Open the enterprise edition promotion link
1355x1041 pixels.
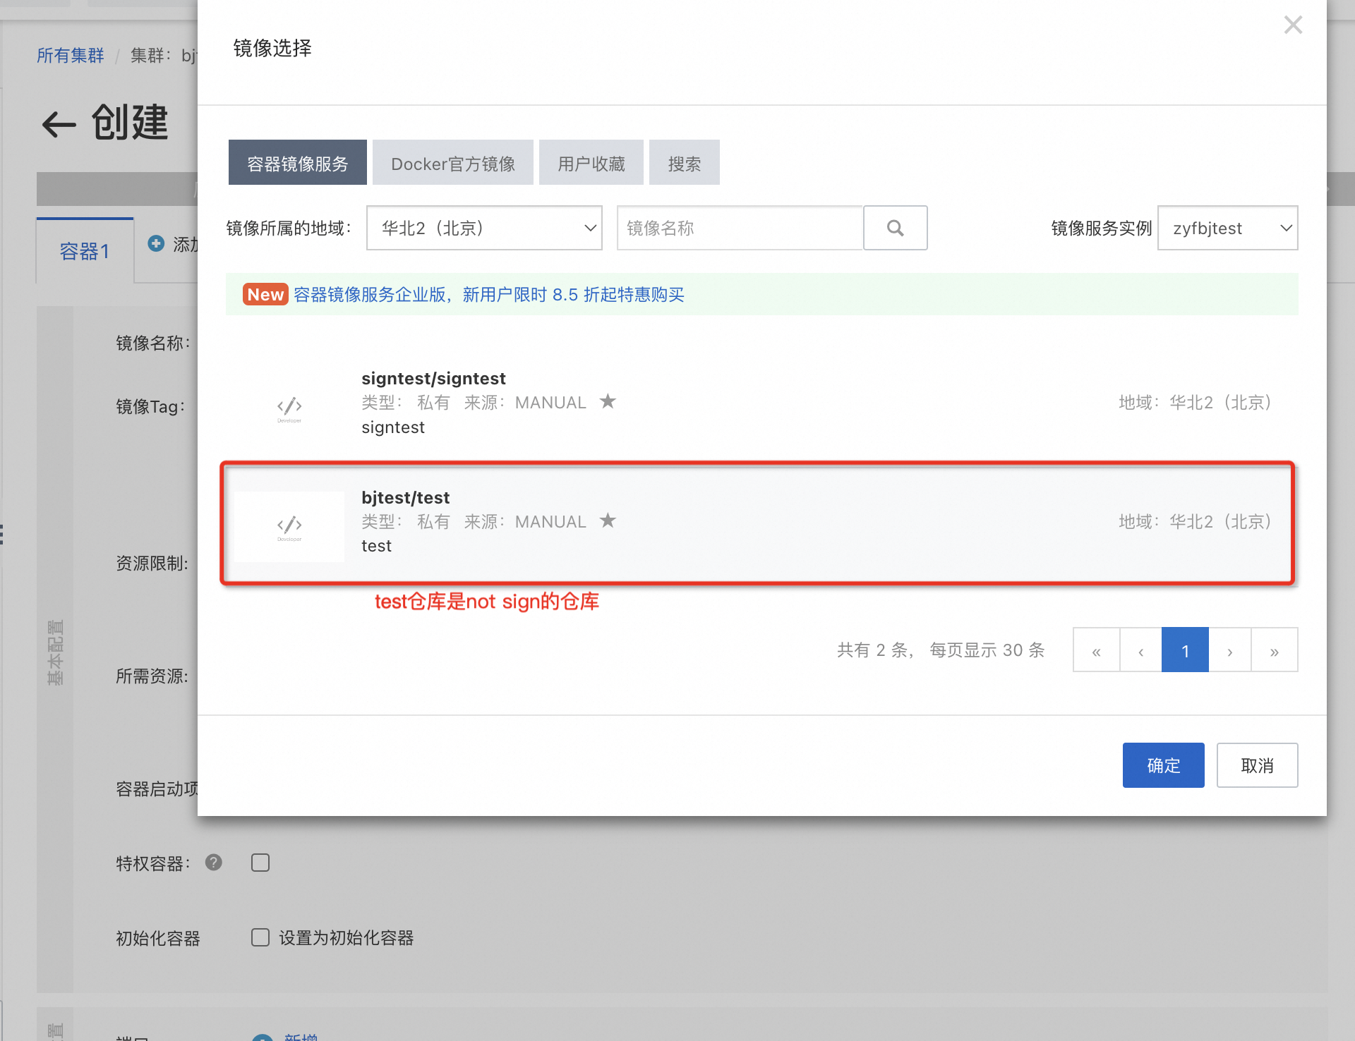[x=488, y=295]
